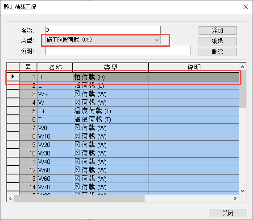Click the 说明 cell of row T+
Image resolution: width=253 pixels, height=220 pixels.
[194, 111]
